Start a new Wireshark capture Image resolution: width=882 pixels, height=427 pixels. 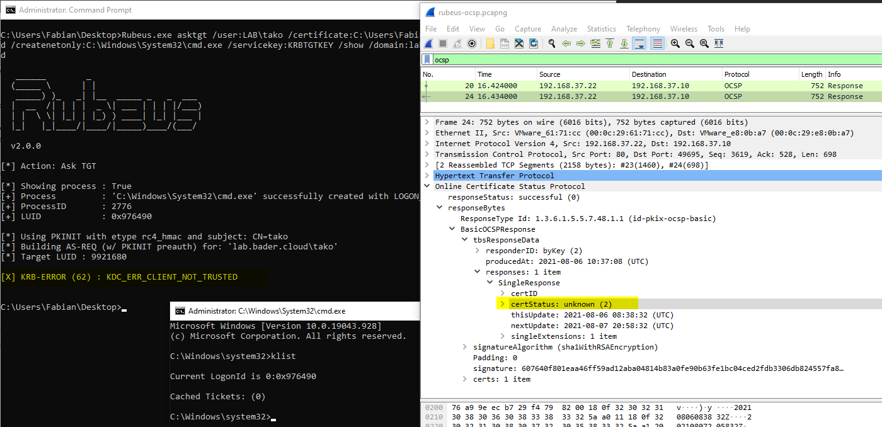(429, 43)
